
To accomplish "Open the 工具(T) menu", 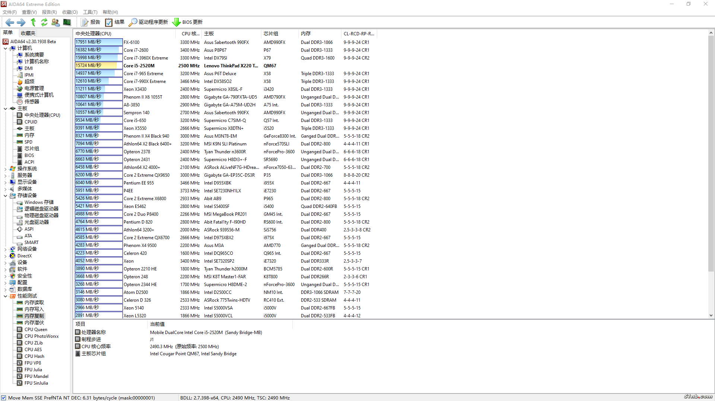I will 90,12.
